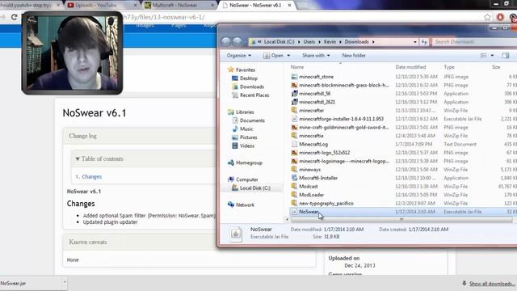517x291 pixels.
Task: Go back in Explorer window
Action: (226, 42)
